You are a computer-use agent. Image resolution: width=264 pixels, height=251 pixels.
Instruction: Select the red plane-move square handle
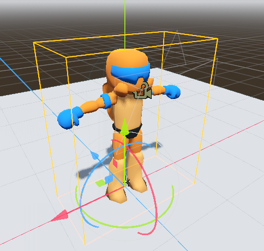pos(115,163)
